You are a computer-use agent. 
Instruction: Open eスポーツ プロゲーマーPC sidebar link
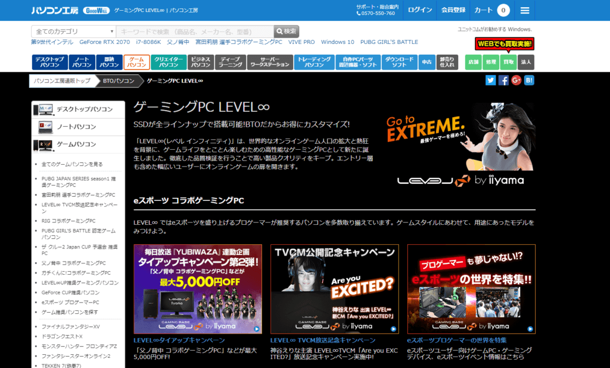coord(70,303)
